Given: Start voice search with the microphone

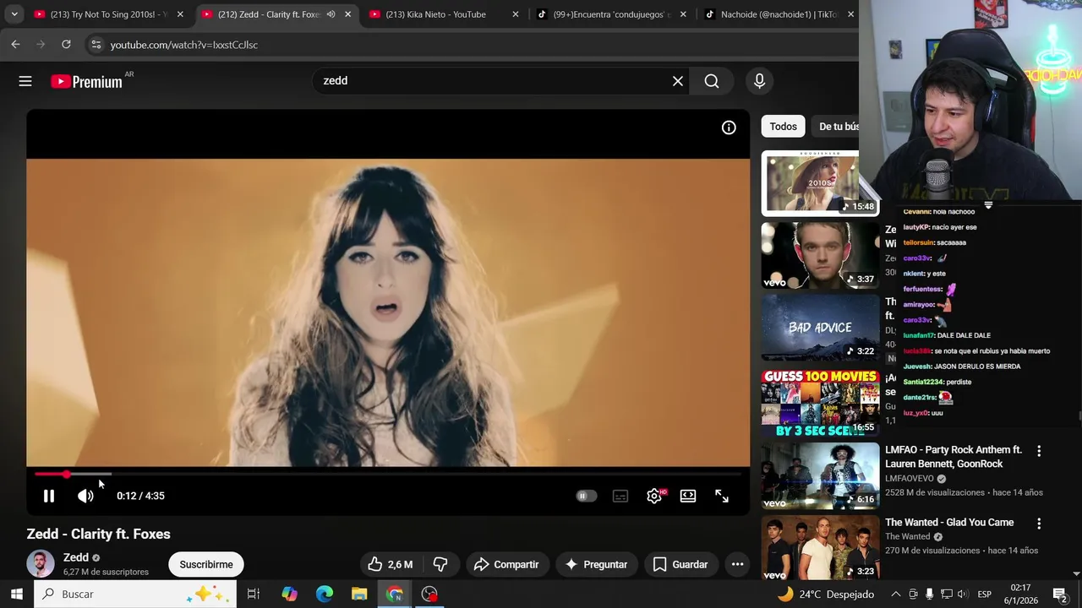Looking at the screenshot, I should 759,81.
